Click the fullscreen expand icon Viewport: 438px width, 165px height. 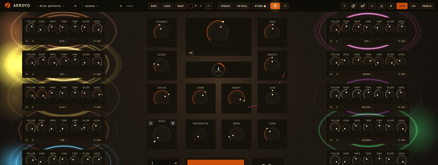point(285,6)
